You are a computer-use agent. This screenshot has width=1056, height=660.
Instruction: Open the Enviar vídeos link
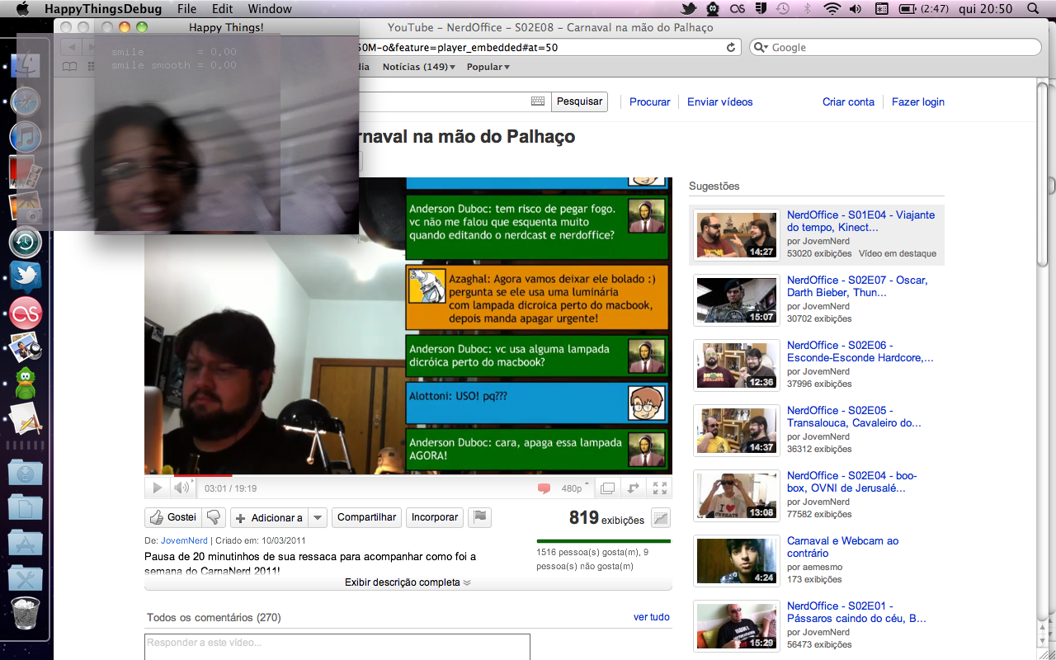720,101
